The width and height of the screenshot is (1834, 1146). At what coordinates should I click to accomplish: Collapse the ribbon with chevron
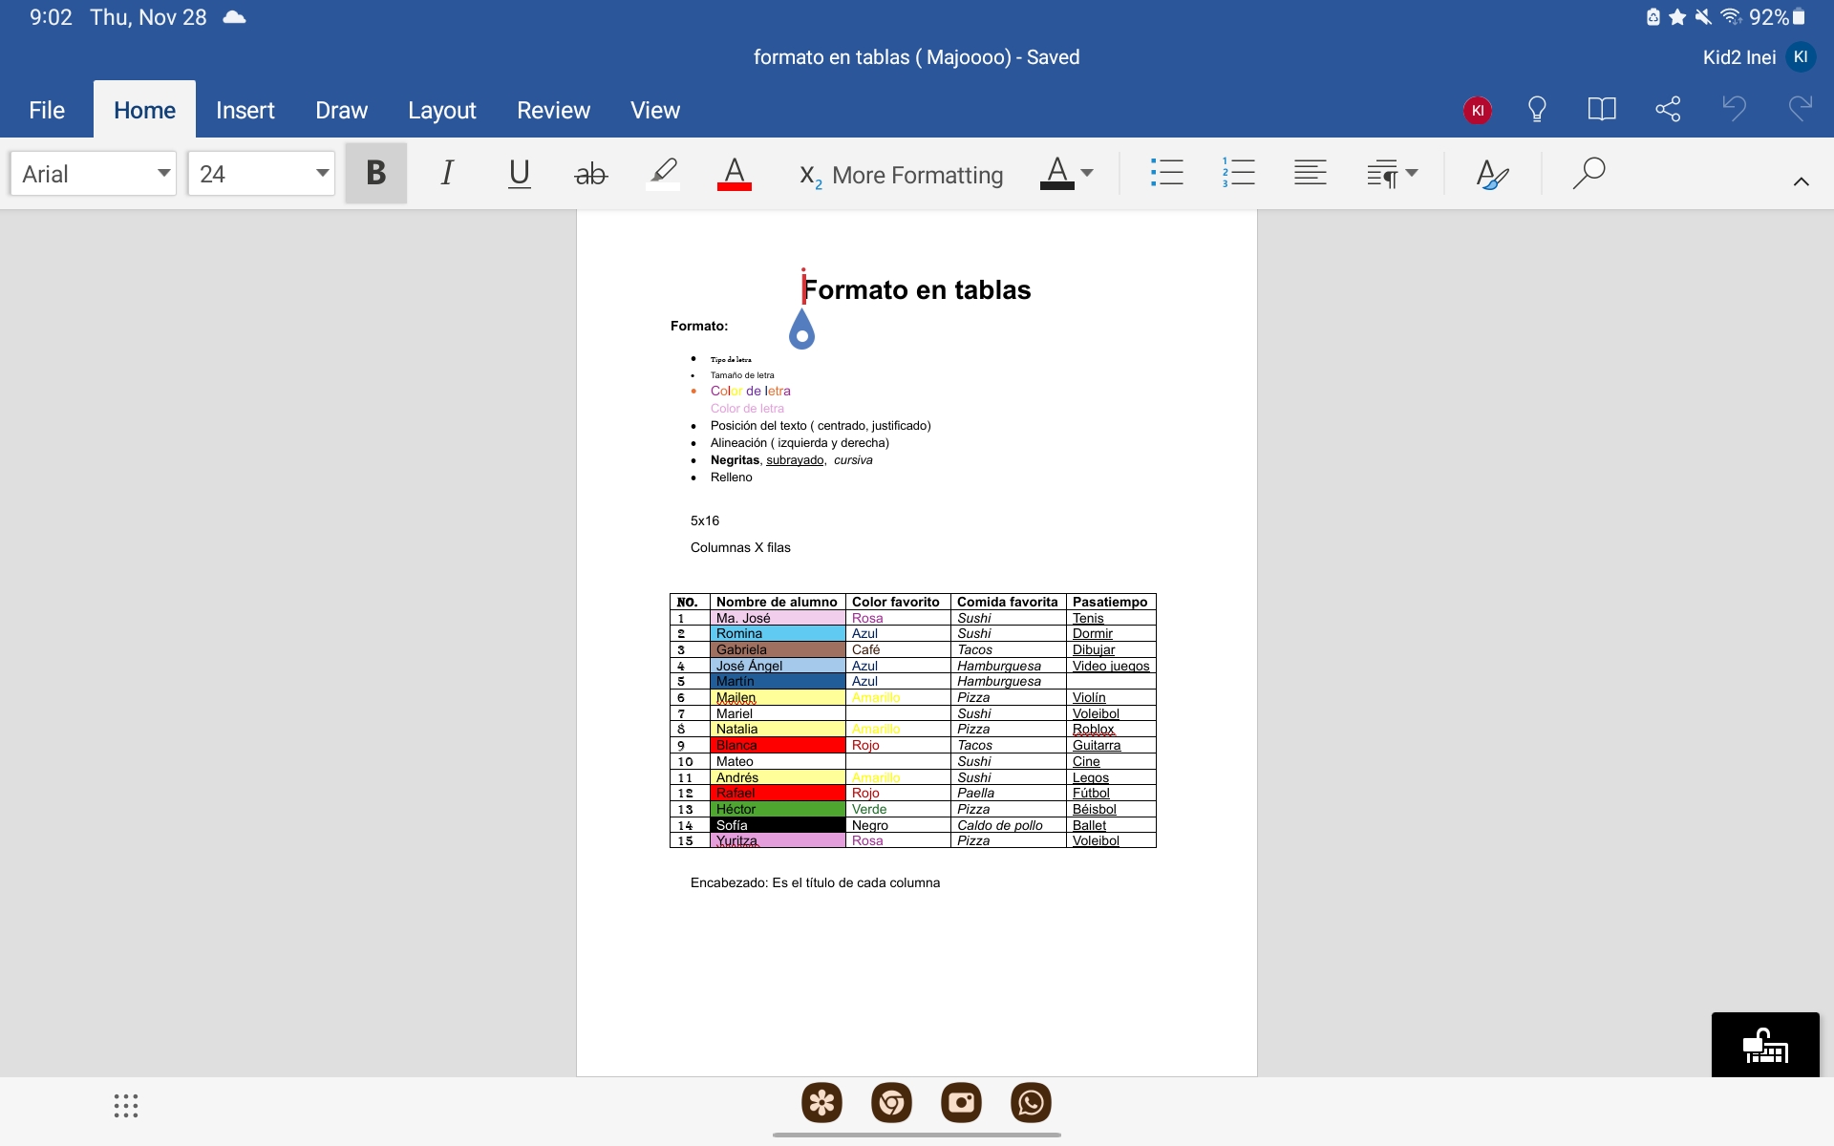[x=1801, y=181]
